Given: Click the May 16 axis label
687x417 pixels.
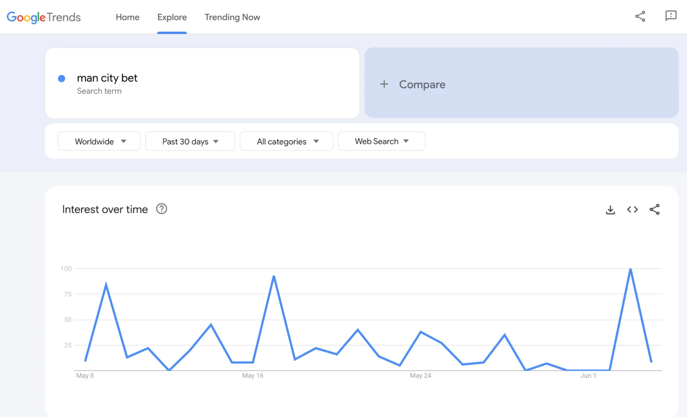Looking at the screenshot, I should click(253, 375).
